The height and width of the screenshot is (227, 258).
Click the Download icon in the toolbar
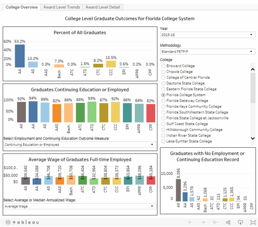click(x=240, y=222)
